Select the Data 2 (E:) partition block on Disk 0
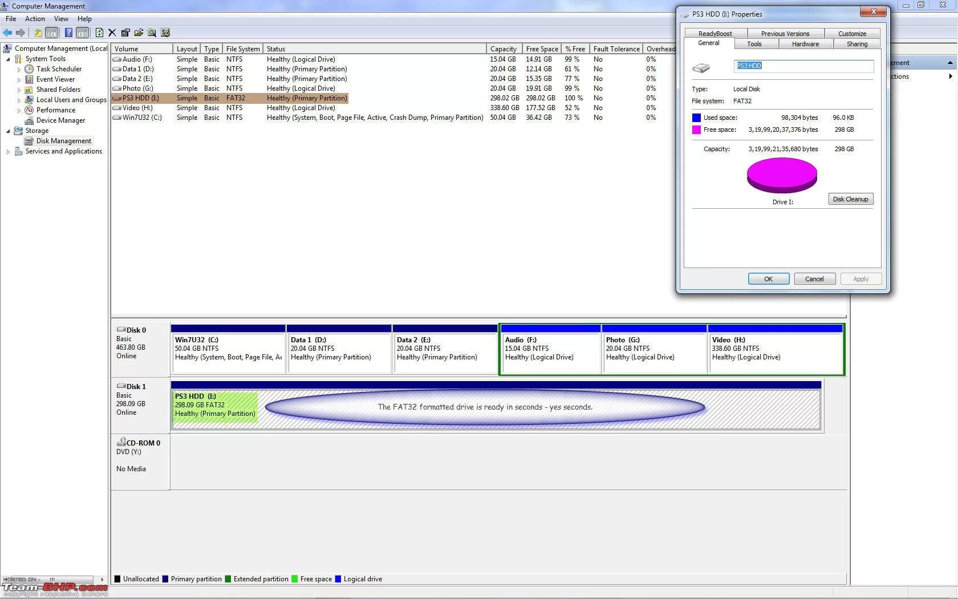958x599 pixels. 445,349
